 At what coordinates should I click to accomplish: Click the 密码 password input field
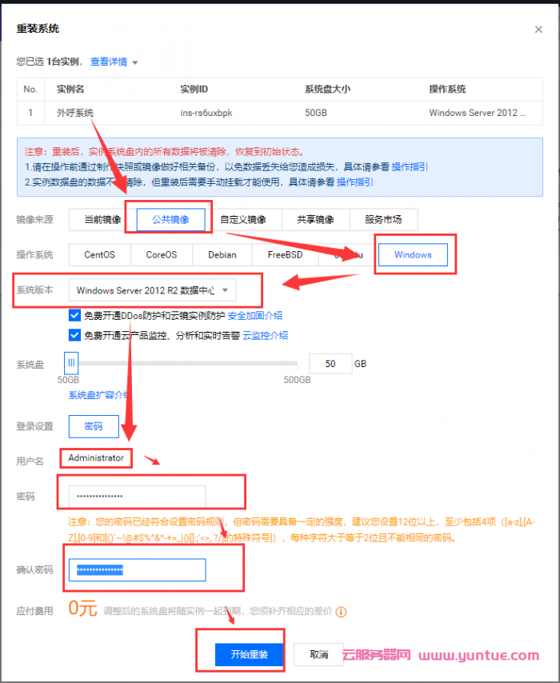(137, 497)
